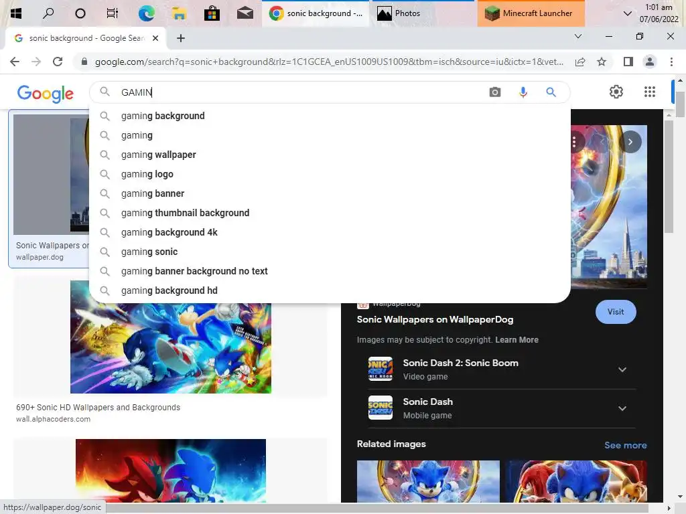The height and width of the screenshot is (514, 686).
Task: Open taskbar clock and date
Action: click(x=659, y=13)
